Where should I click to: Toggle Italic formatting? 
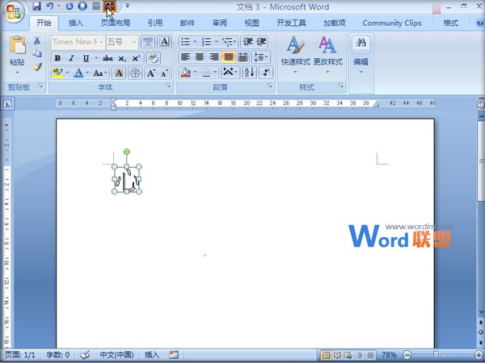pos(71,58)
